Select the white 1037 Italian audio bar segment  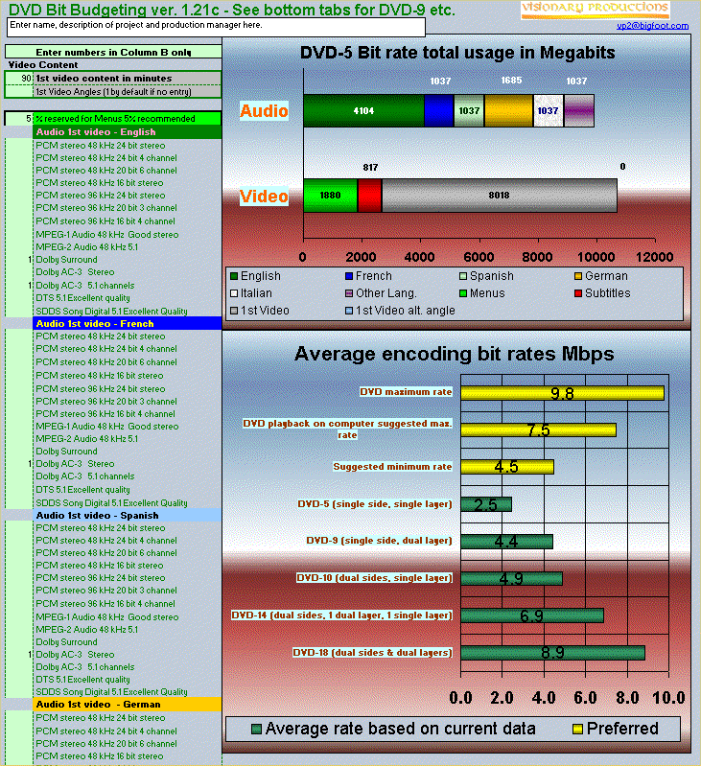click(x=549, y=111)
